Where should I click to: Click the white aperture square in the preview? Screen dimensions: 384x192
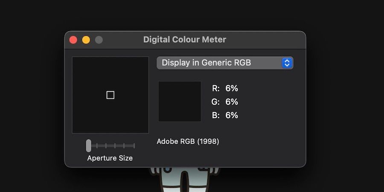pyautogui.click(x=110, y=95)
